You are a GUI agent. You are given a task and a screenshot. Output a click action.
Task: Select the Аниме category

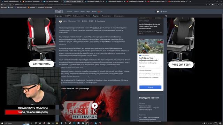point(88,16)
